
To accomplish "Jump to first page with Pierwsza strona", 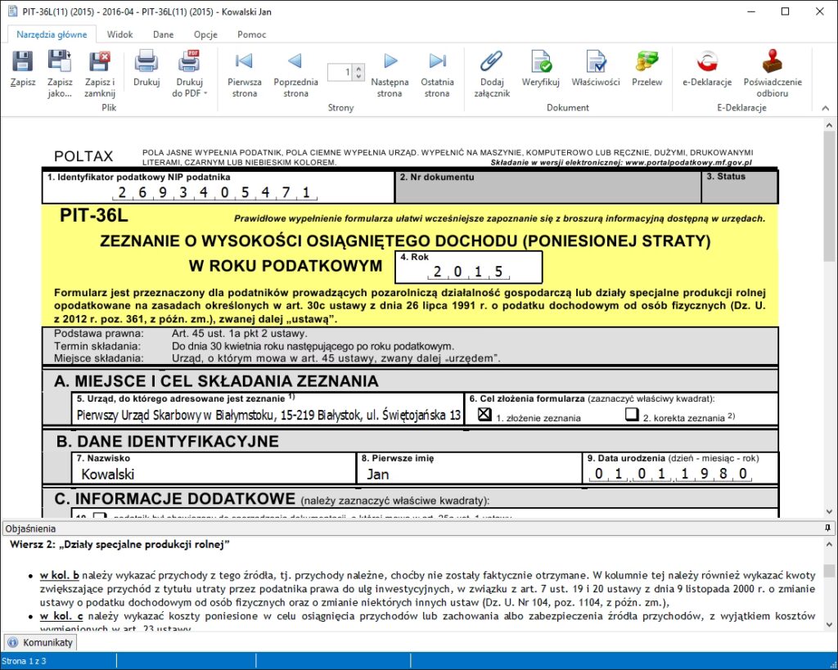I will (244, 62).
